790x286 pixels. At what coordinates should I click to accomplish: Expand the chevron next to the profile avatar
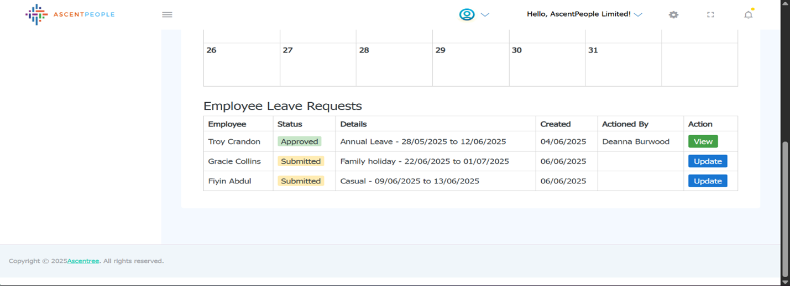[485, 15]
